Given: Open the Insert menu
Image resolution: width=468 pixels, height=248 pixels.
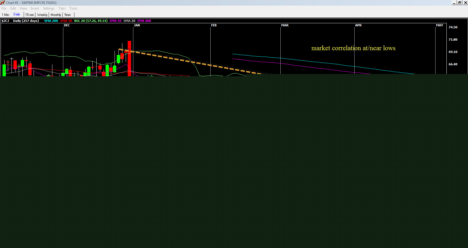Looking at the screenshot, I should tap(35, 8).
